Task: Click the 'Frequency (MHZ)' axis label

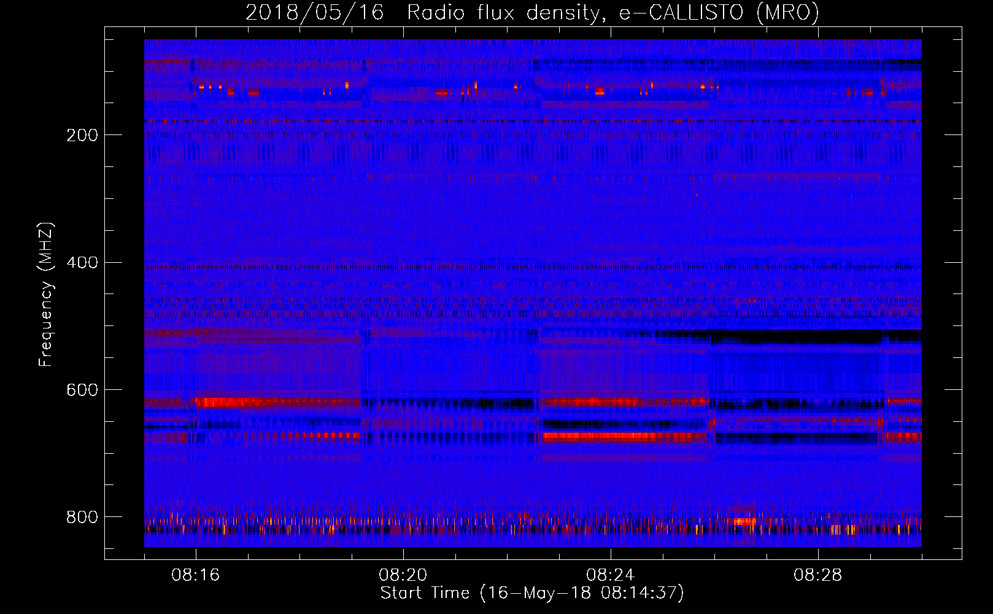Action: click(x=46, y=295)
